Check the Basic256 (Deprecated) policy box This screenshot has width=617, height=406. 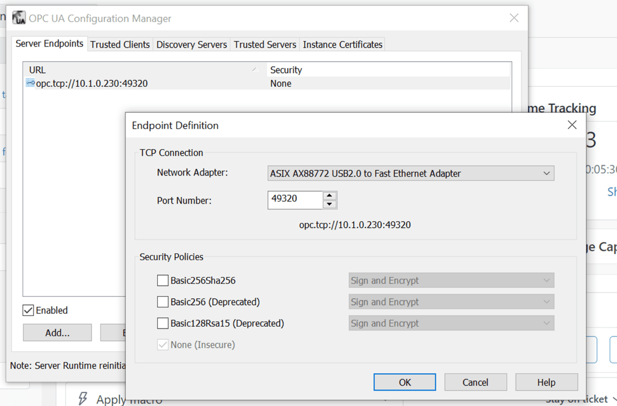[x=163, y=302]
